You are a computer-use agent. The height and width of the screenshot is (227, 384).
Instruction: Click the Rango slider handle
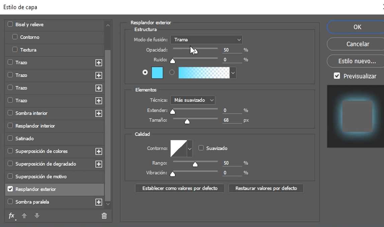[195, 164]
